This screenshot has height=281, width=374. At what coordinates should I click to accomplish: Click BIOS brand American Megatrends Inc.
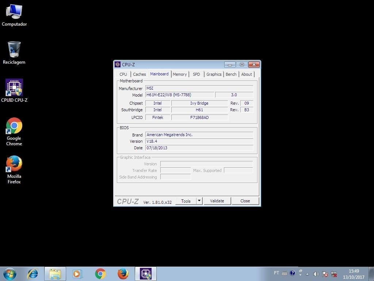click(x=199, y=135)
